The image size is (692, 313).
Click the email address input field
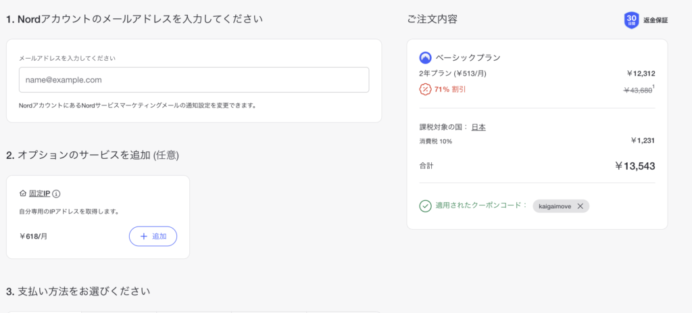click(194, 80)
